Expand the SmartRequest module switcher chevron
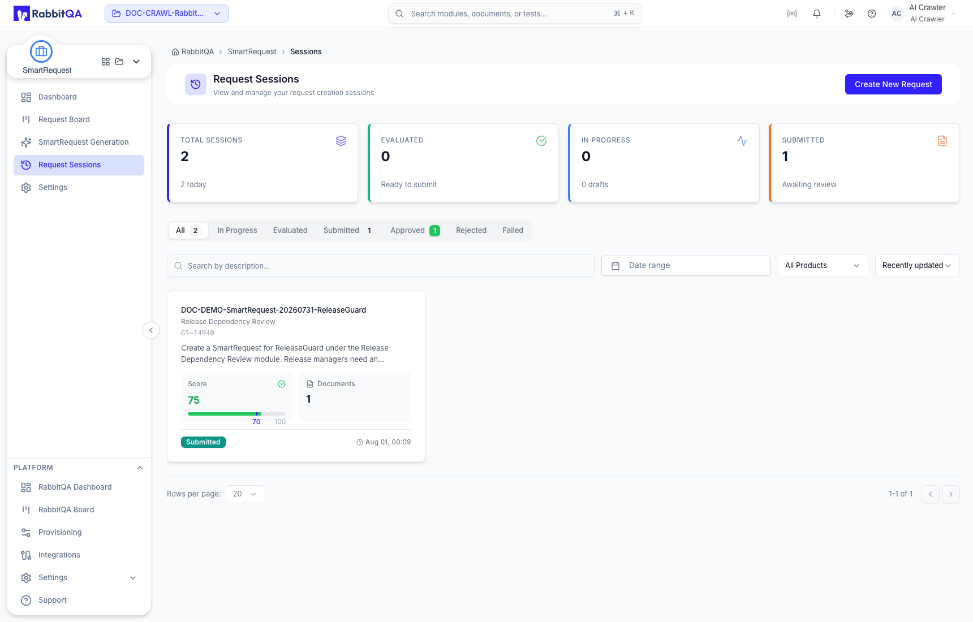The height and width of the screenshot is (622, 973). tap(136, 62)
